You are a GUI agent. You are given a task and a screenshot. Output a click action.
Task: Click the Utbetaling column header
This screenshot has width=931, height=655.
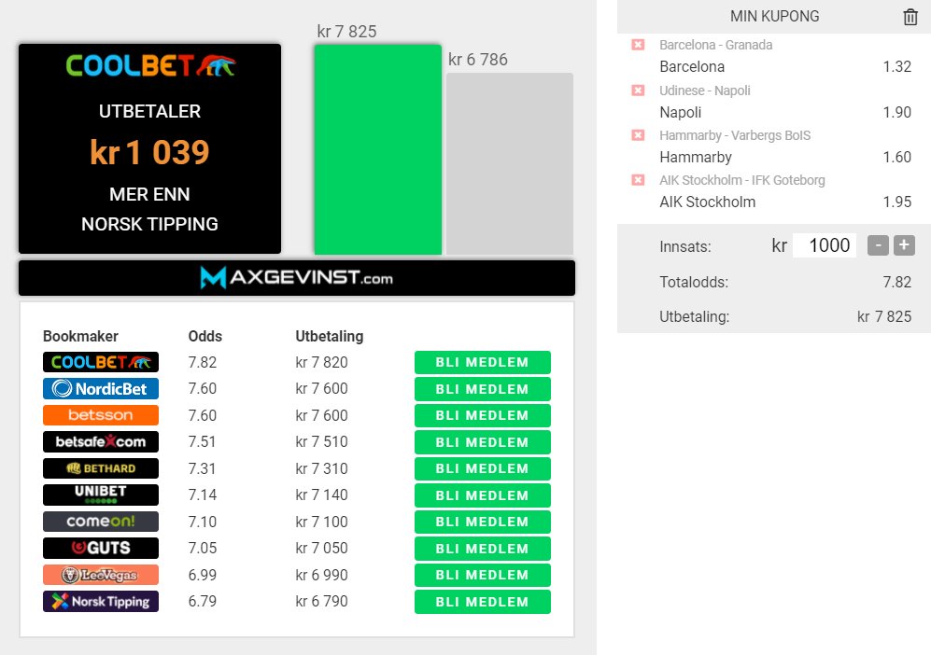coord(330,336)
